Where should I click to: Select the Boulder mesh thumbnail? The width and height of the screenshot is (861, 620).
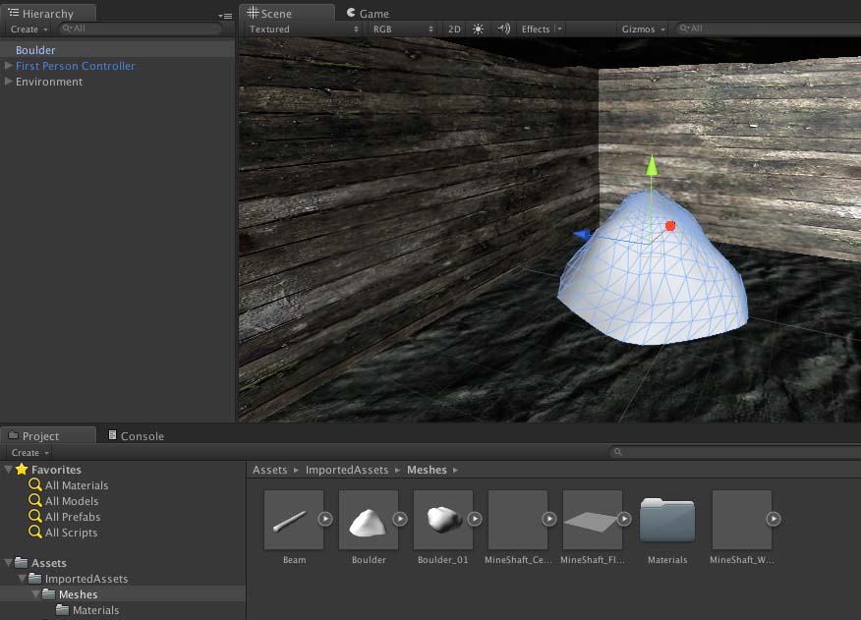pos(369,520)
